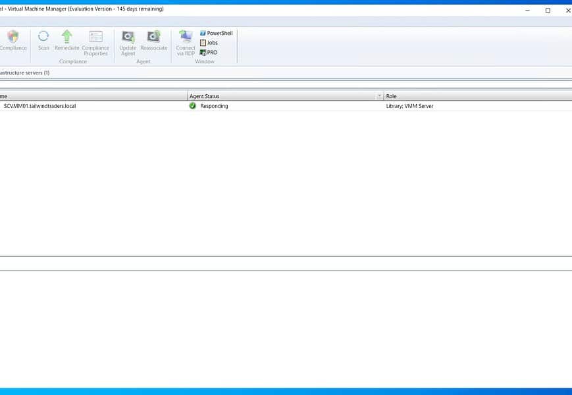
Task: Click the Responding status text
Action: click(214, 106)
